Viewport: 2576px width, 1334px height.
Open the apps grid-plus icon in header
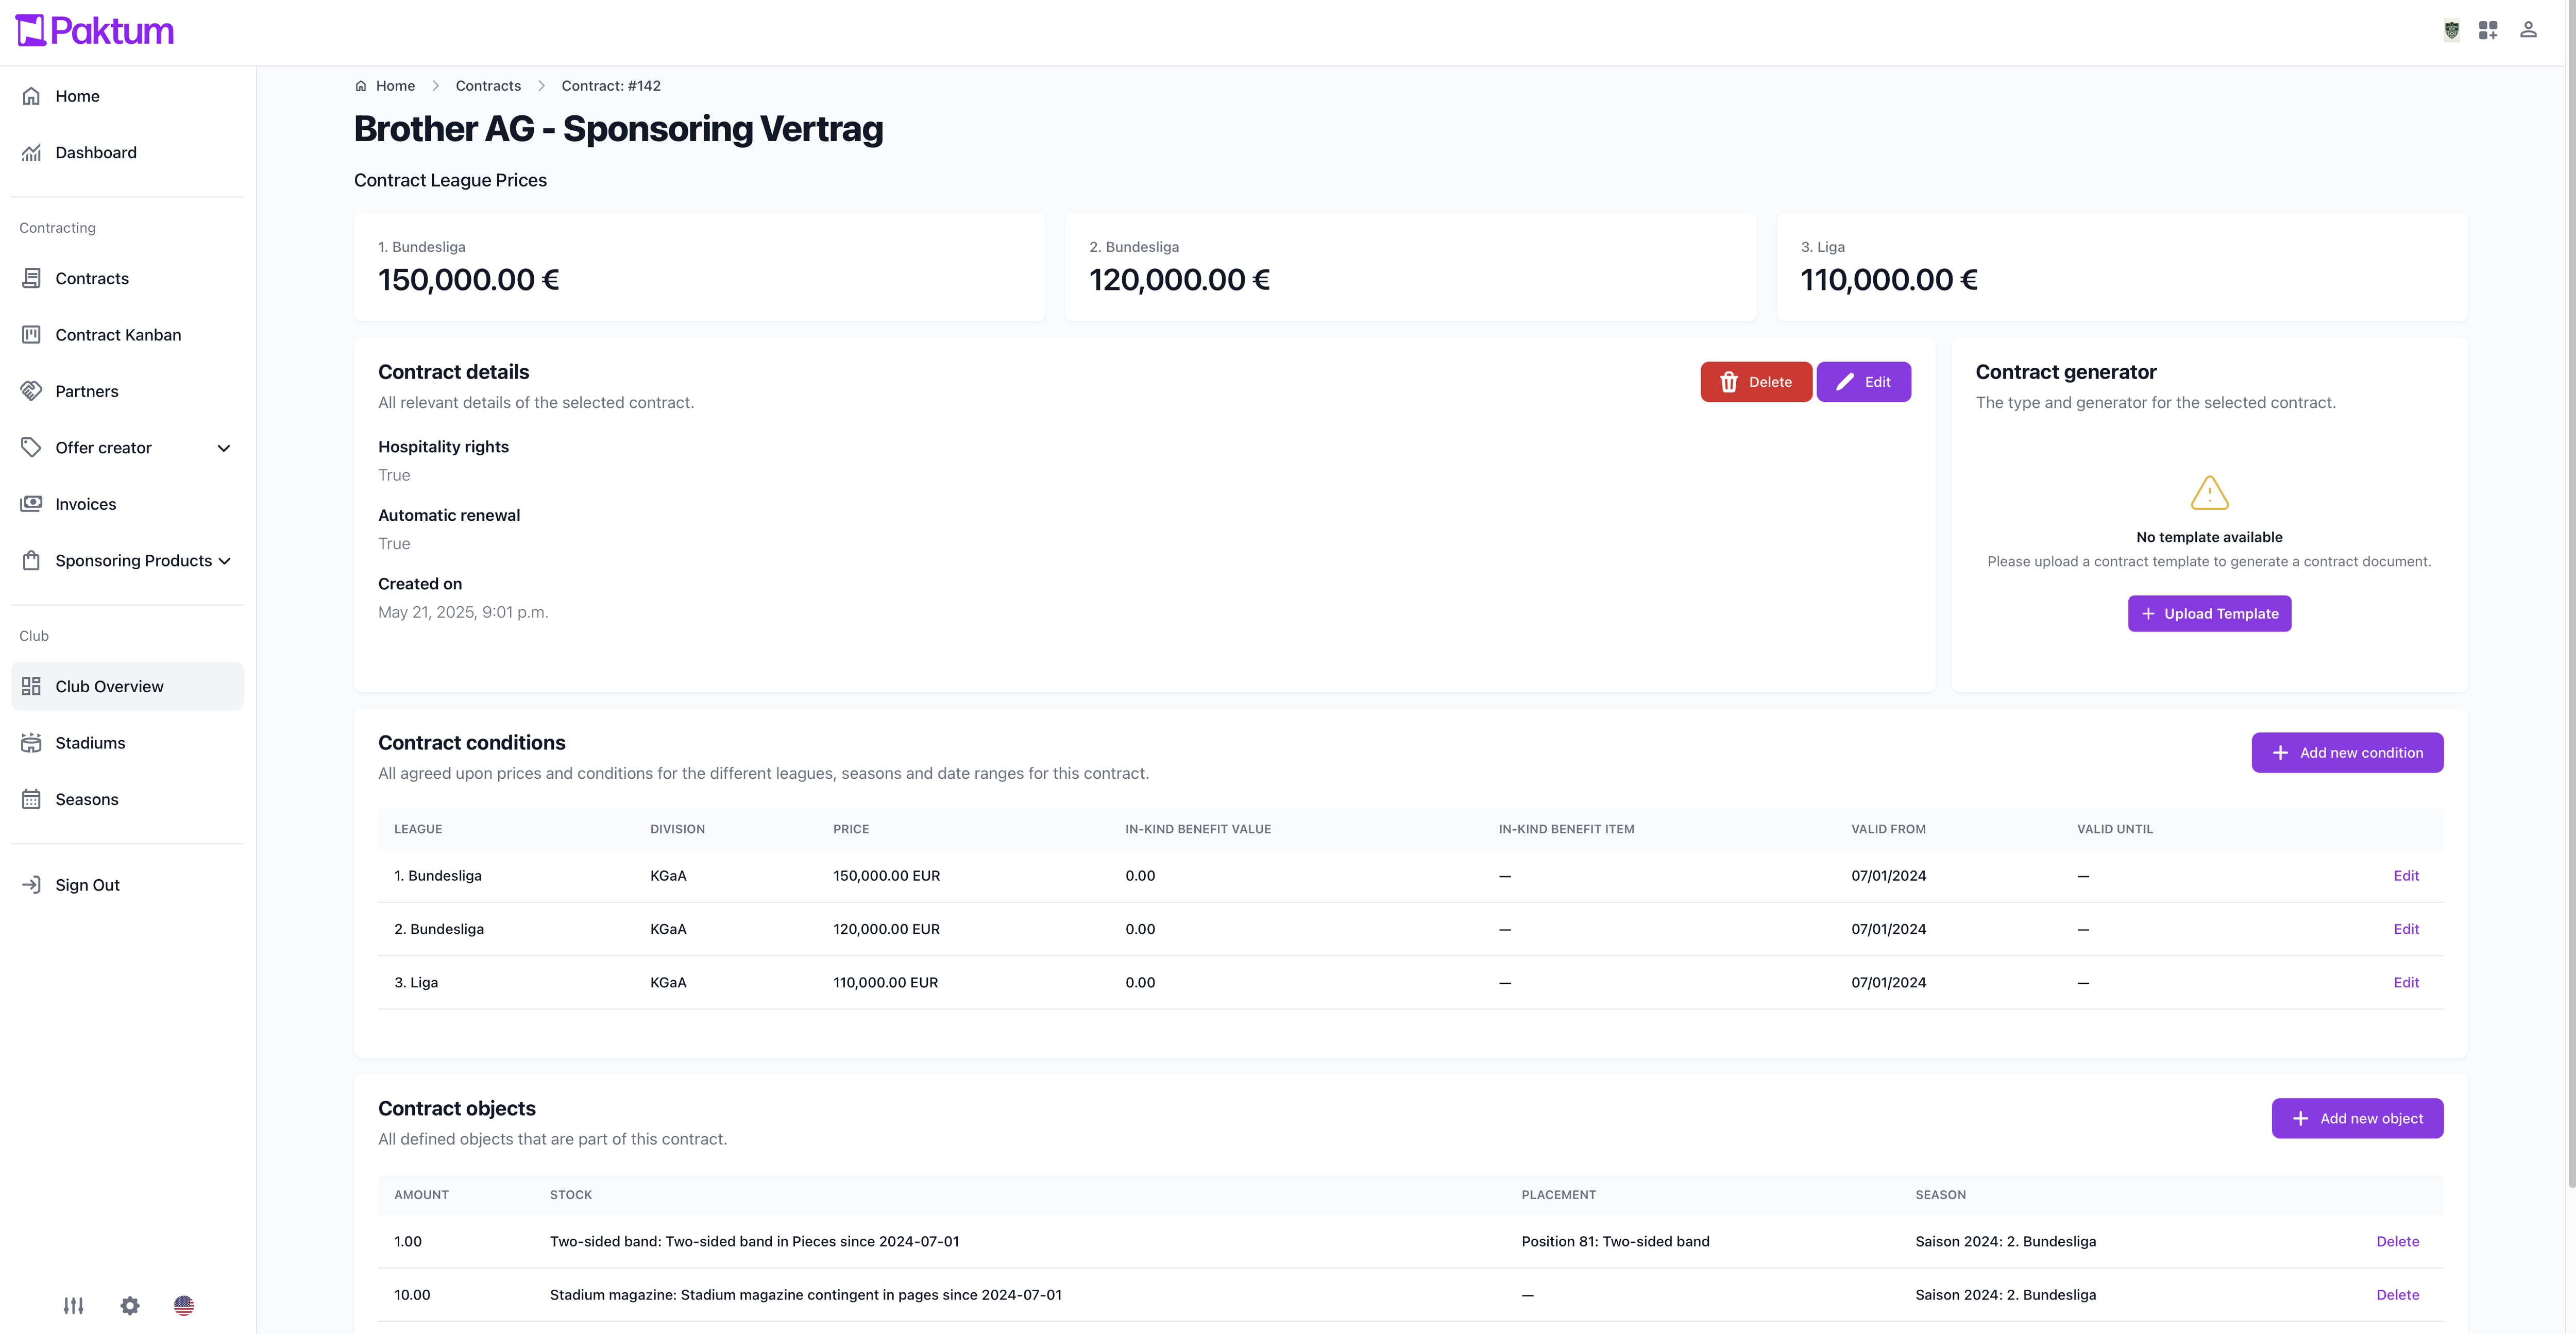tap(2488, 30)
